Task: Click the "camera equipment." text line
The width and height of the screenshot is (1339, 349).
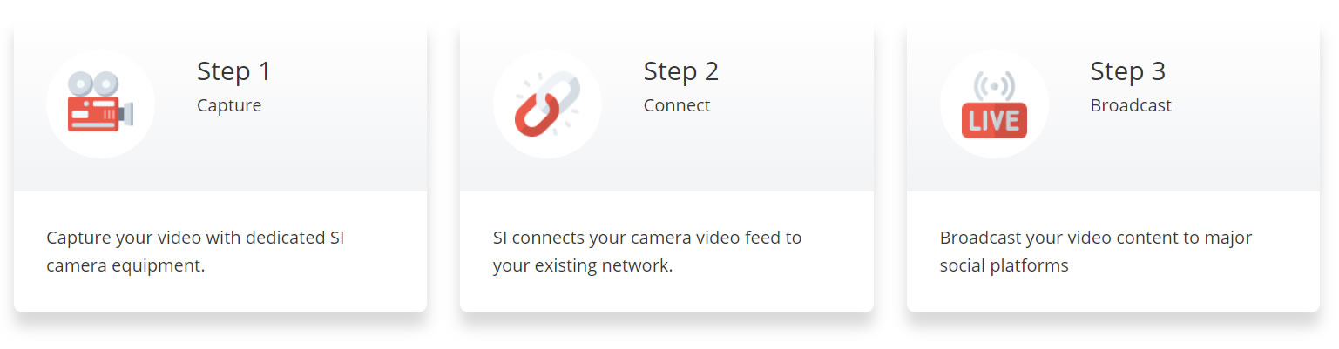Action: [125, 265]
